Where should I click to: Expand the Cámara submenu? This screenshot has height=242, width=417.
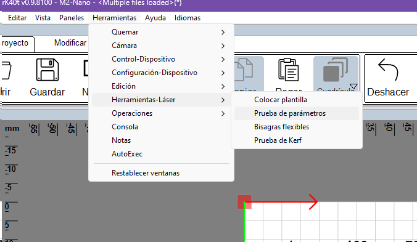(x=161, y=46)
